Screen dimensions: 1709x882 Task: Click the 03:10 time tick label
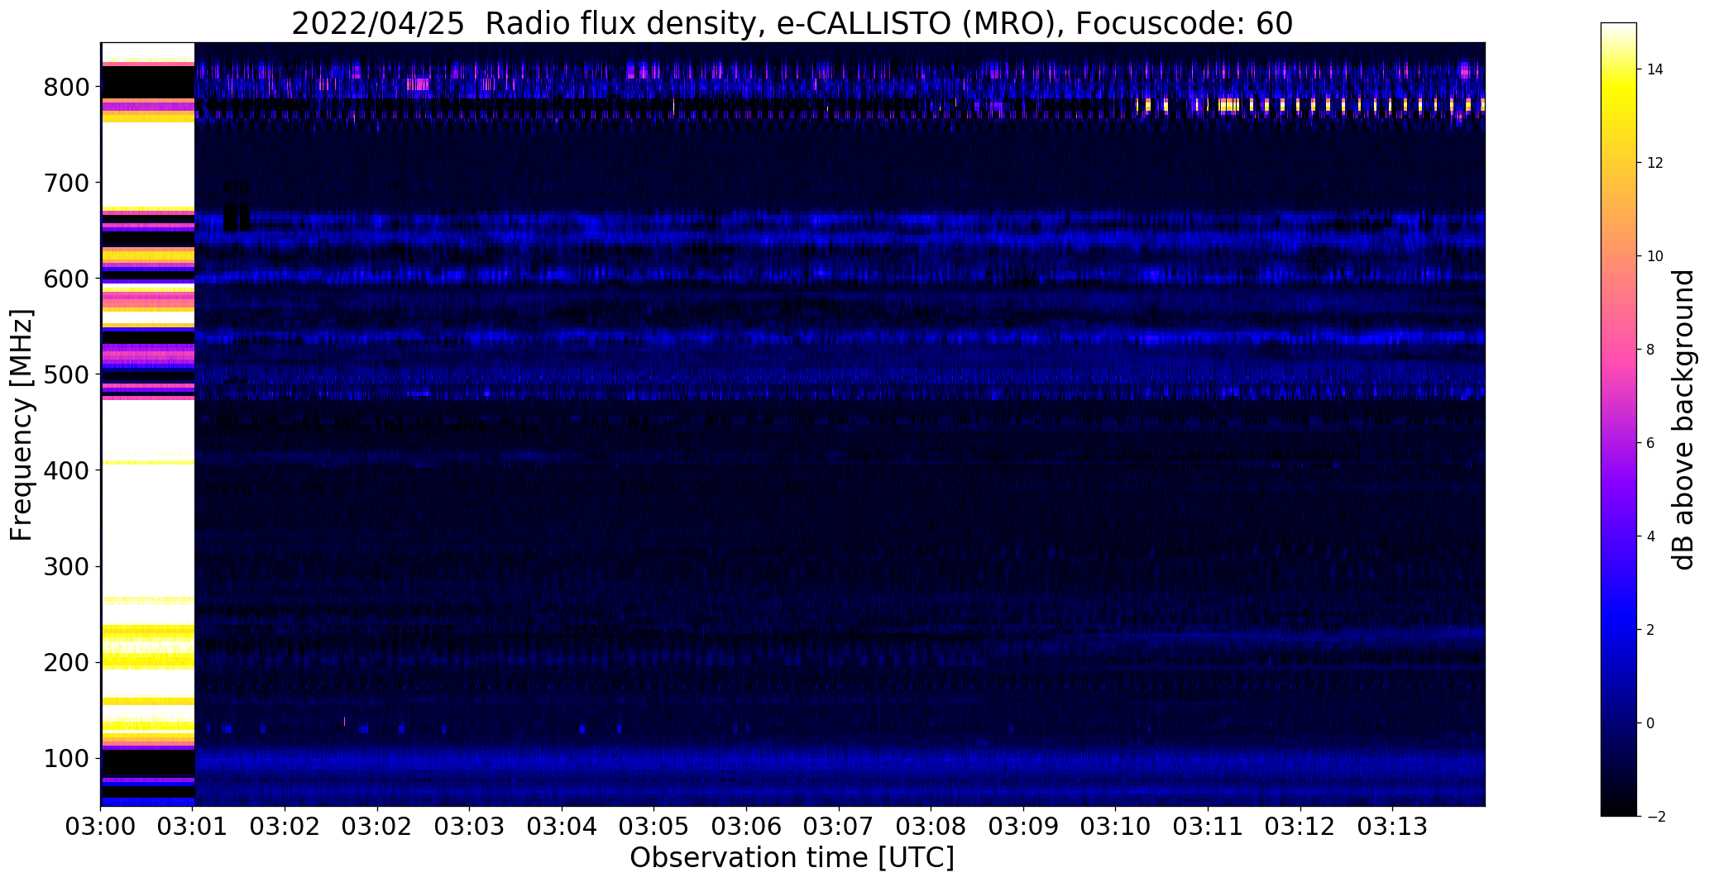point(1116,827)
